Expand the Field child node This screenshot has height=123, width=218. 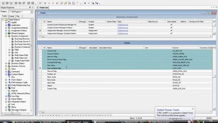click(x=9, y=50)
